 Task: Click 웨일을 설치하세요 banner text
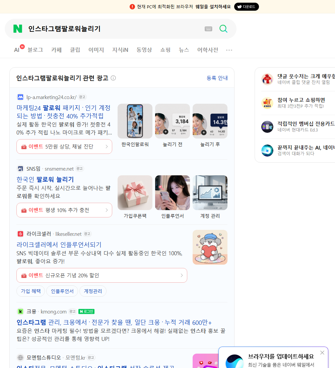tap(213, 7)
